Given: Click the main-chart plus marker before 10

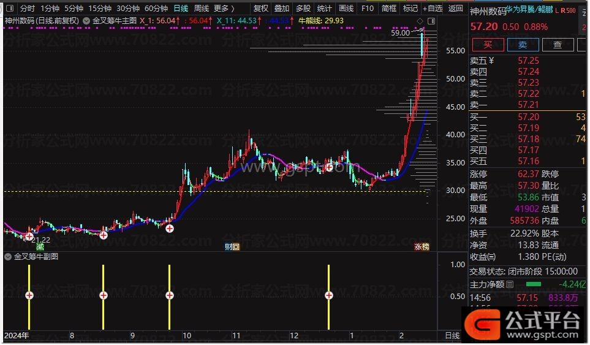Looking at the screenshot, I should click(x=170, y=229).
